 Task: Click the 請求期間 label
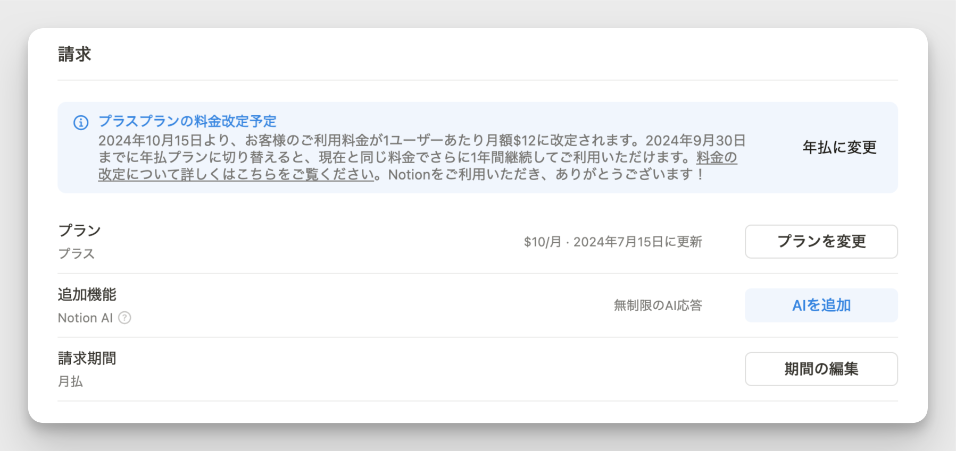(87, 358)
